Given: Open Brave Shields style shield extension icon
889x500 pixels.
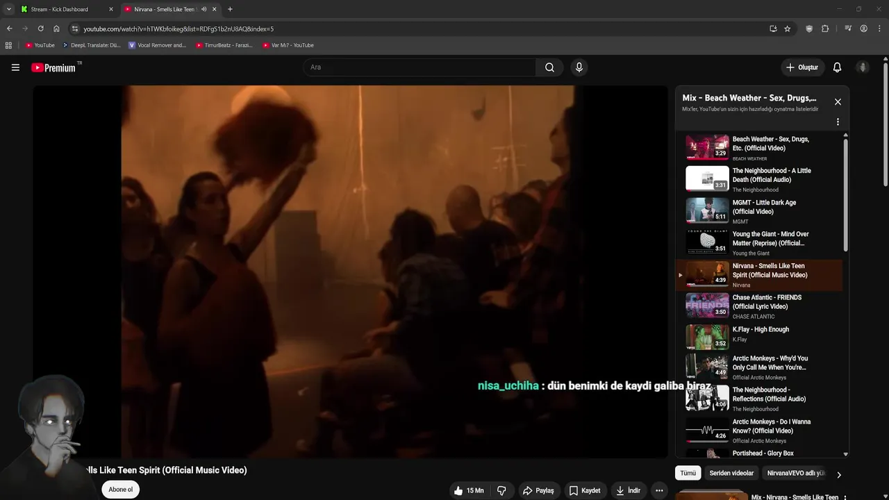Looking at the screenshot, I should point(809,28).
